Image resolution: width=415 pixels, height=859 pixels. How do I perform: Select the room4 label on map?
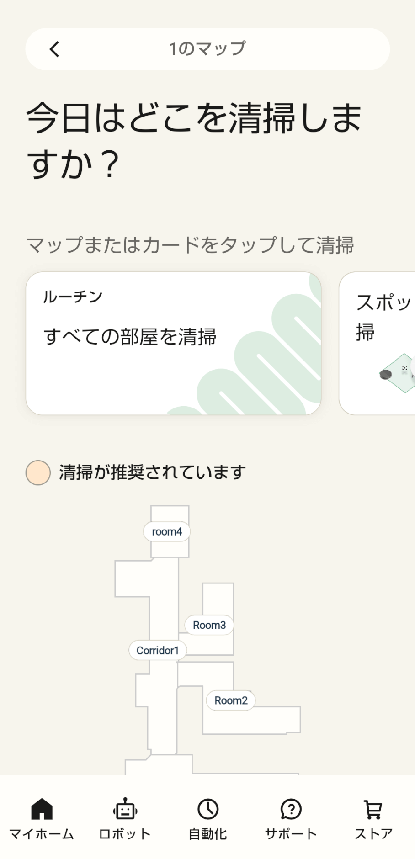(167, 531)
